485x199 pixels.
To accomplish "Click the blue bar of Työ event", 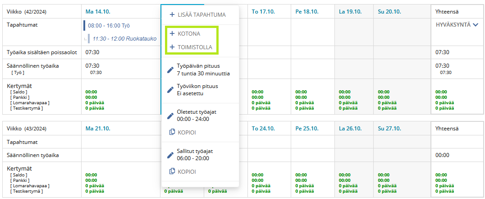I will click(84, 26).
